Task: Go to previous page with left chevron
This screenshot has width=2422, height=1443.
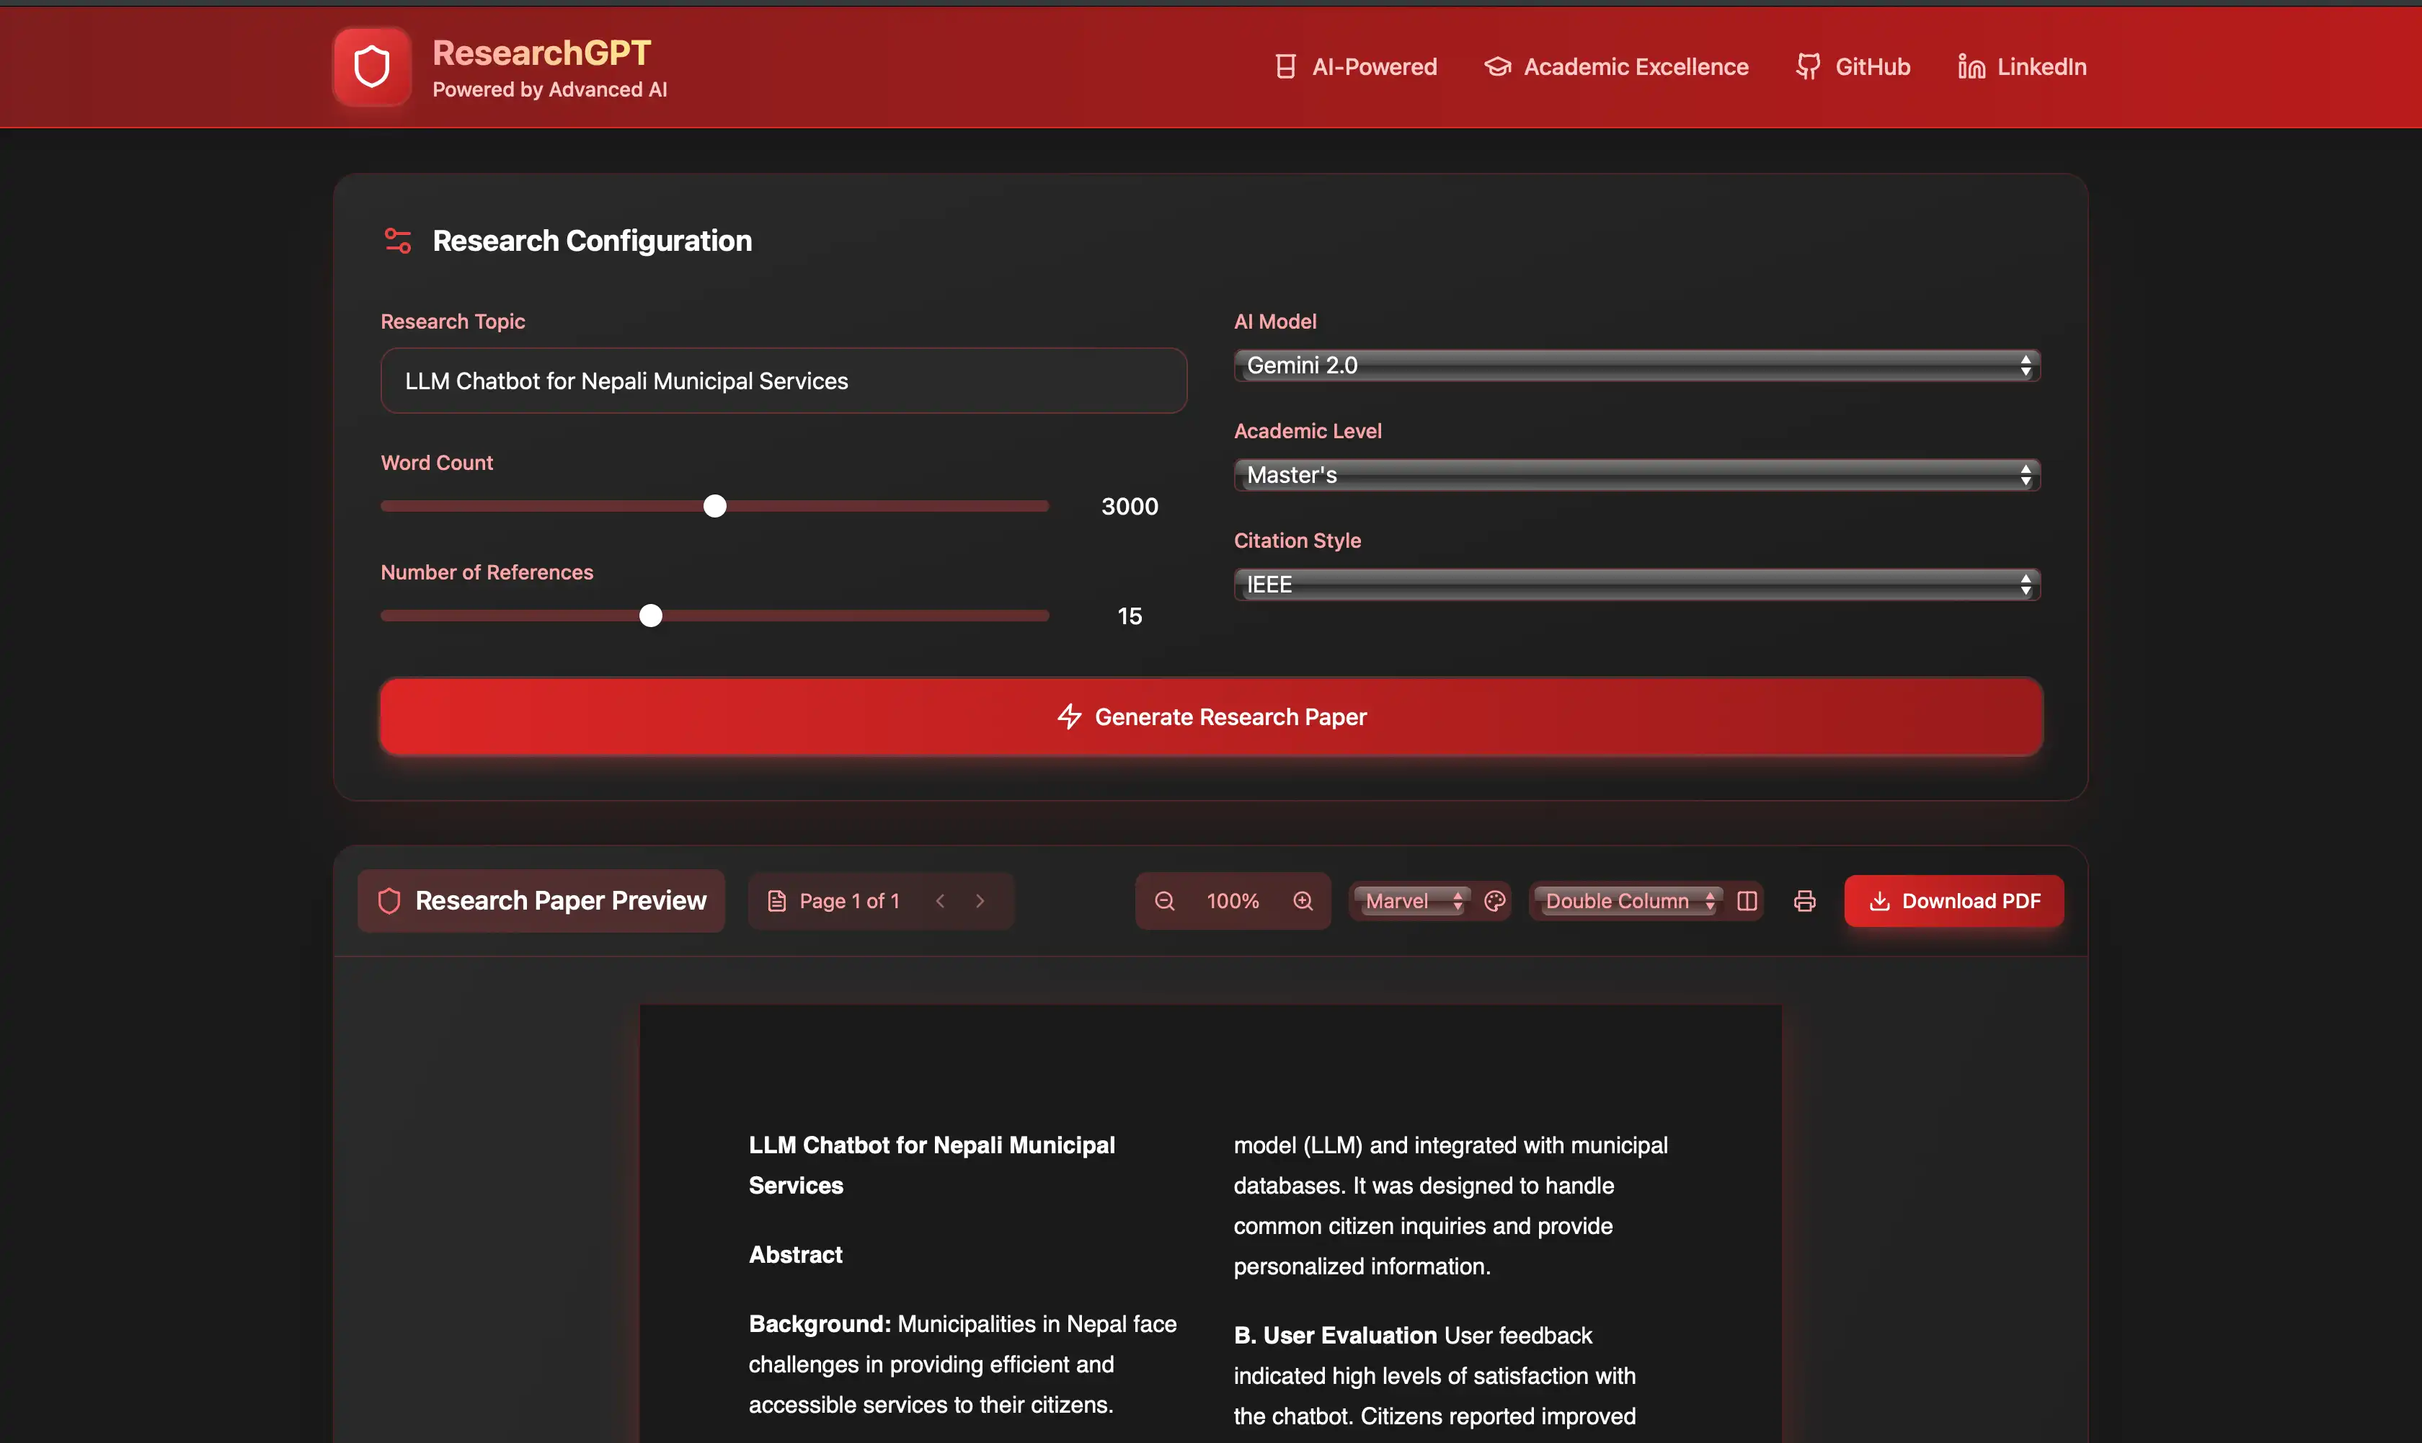Action: click(x=940, y=902)
